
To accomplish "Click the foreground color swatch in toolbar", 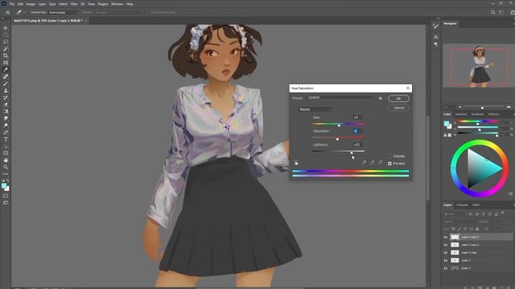I will [4, 186].
